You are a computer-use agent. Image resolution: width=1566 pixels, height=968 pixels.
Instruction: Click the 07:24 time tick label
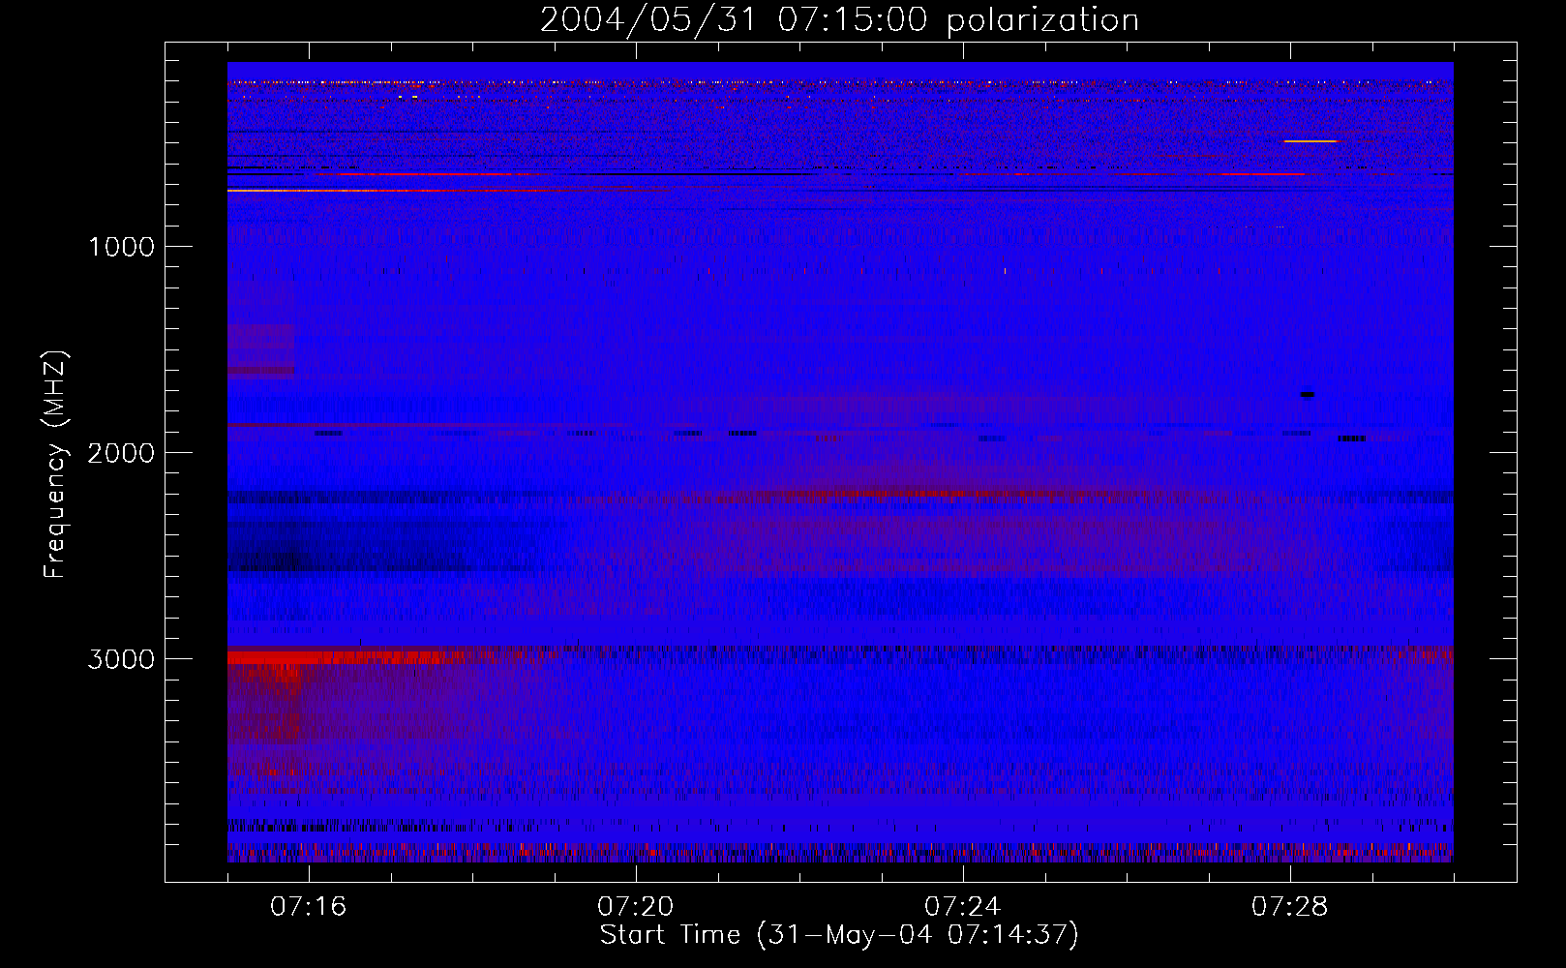[963, 907]
